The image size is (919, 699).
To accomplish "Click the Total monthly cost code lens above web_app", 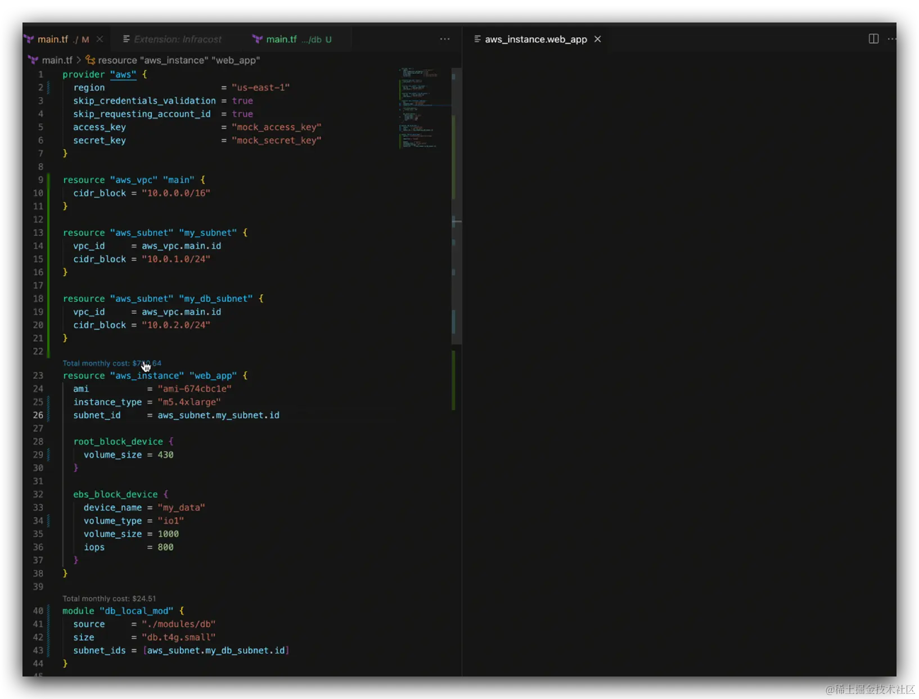I will (112, 364).
